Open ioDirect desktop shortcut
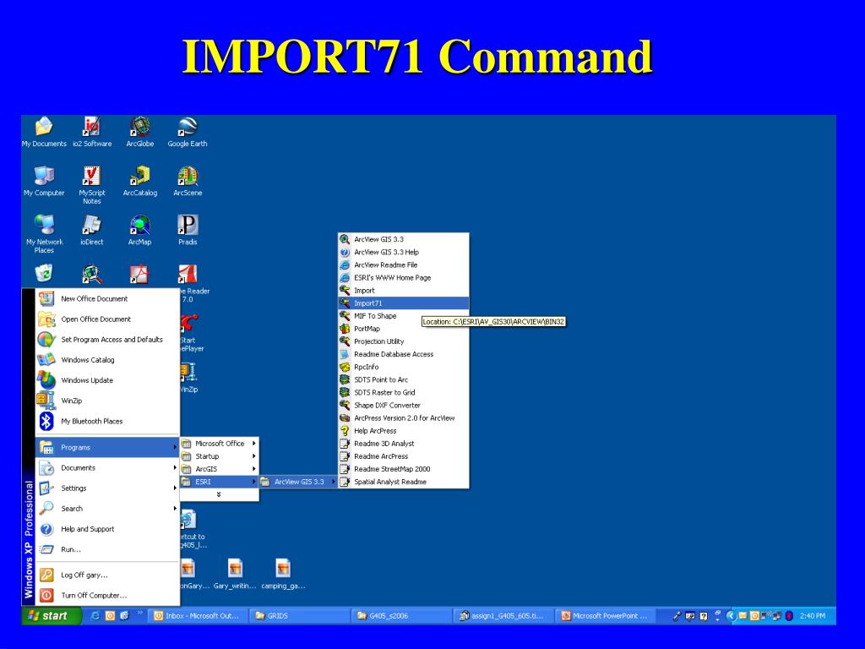Viewport: 865px width, 649px height. 91,230
